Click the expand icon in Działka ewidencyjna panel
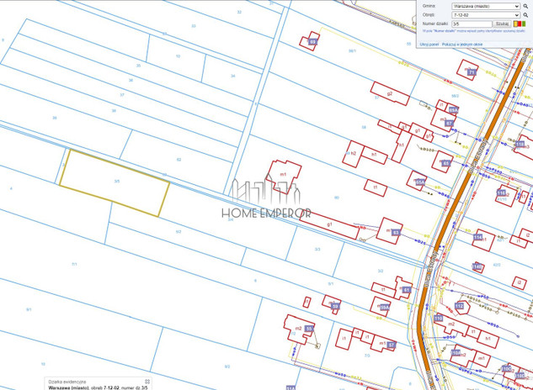This screenshot has height=390, width=533. click(147, 381)
